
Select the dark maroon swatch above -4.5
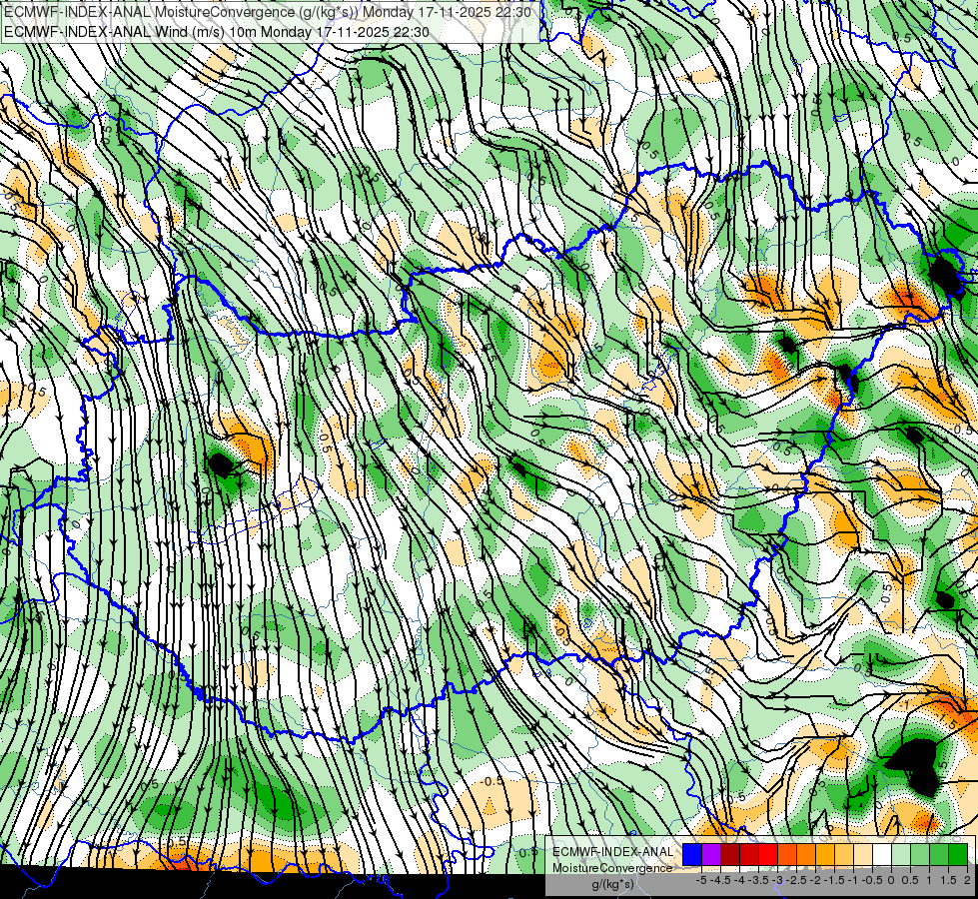[730, 855]
